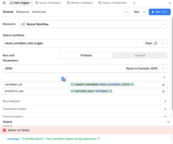
Task: Close the mail_trigger tab
Action: coord(31,3)
